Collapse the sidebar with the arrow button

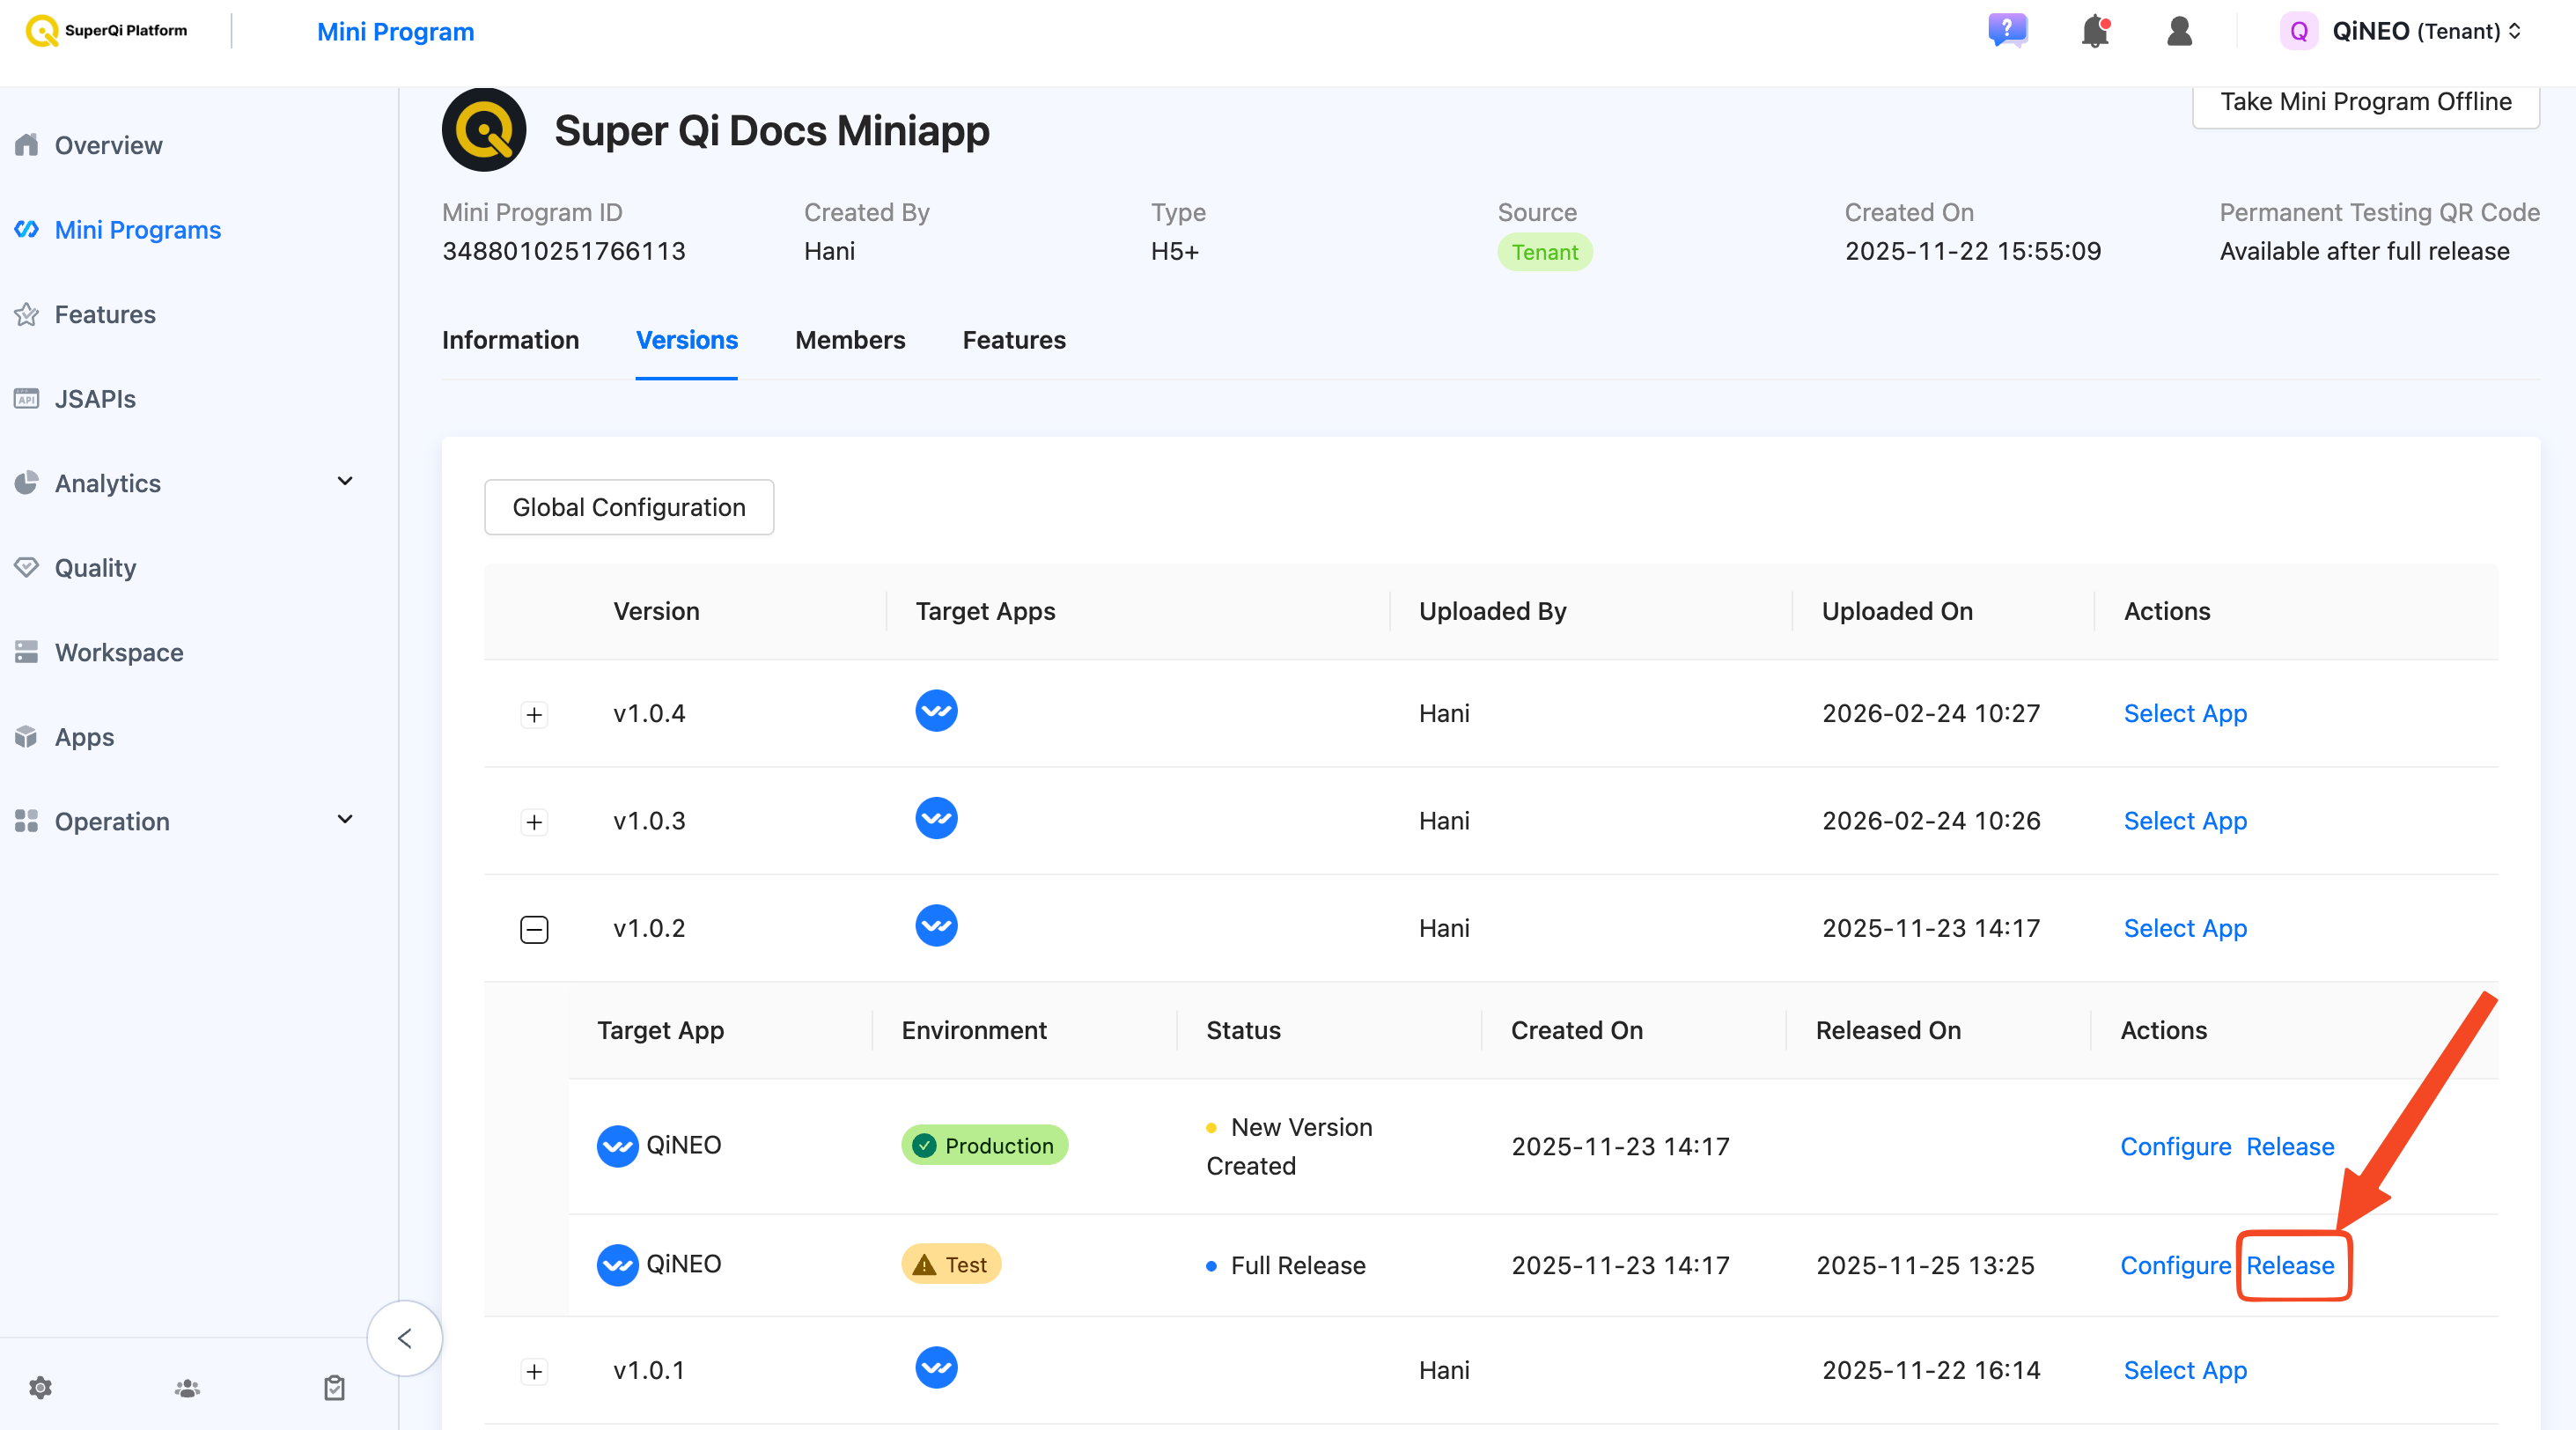tap(405, 1338)
